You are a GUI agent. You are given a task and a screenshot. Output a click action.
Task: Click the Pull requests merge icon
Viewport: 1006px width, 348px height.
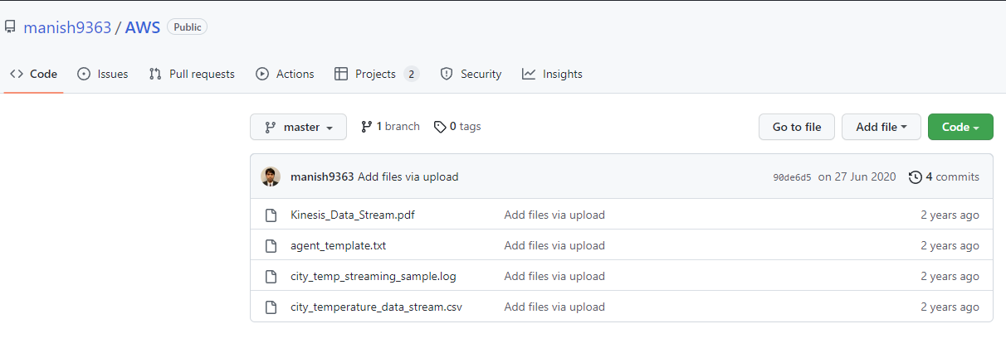click(x=155, y=74)
